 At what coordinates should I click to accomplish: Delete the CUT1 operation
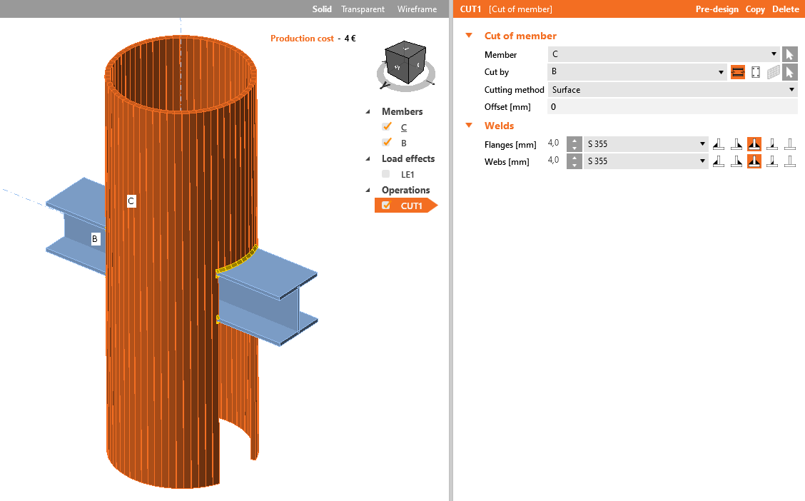785,9
